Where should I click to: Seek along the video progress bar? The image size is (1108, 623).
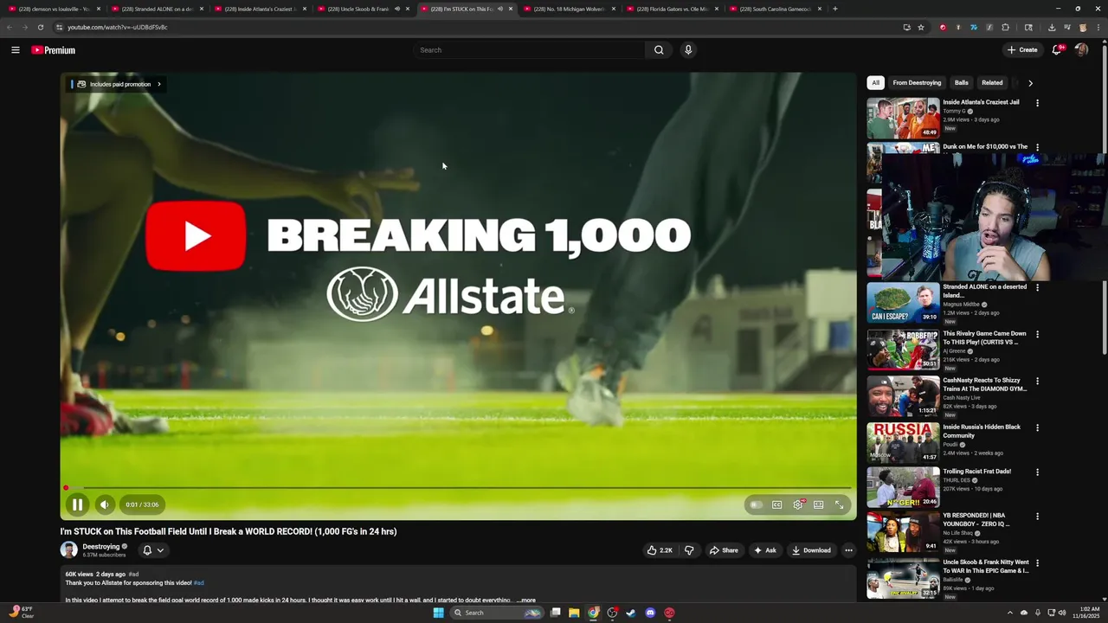pos(458,488)
